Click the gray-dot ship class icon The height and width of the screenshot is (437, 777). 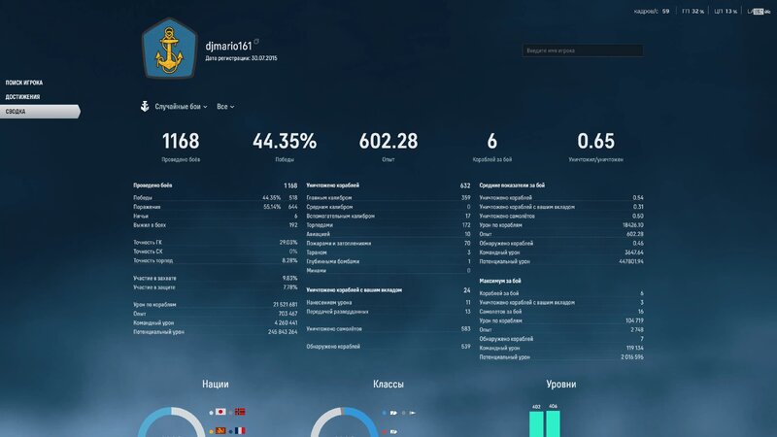tap(412, 412)
